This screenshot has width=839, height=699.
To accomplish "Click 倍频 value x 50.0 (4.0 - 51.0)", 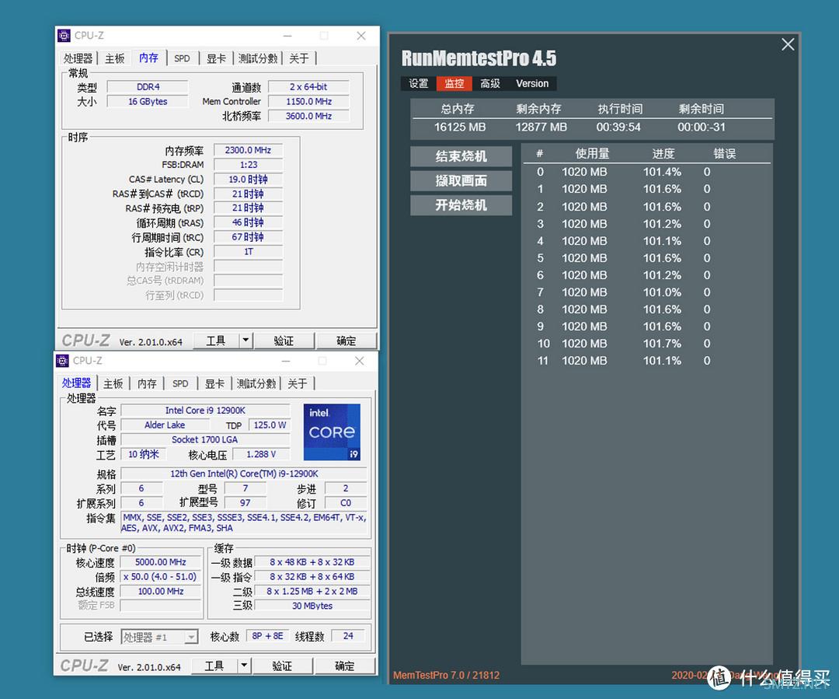I will pos(161,577).
